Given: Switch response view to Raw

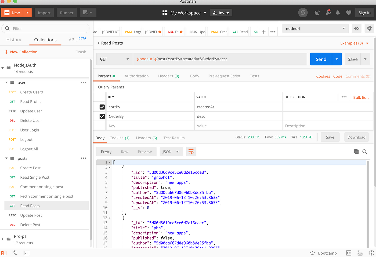Looking at the screenshot, I should pyautogui.click(x=125, y=152).
